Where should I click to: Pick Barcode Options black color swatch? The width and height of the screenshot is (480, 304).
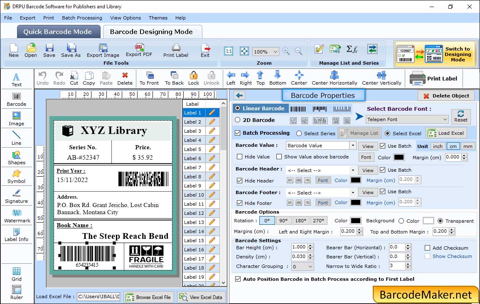(x=355, y=221)
